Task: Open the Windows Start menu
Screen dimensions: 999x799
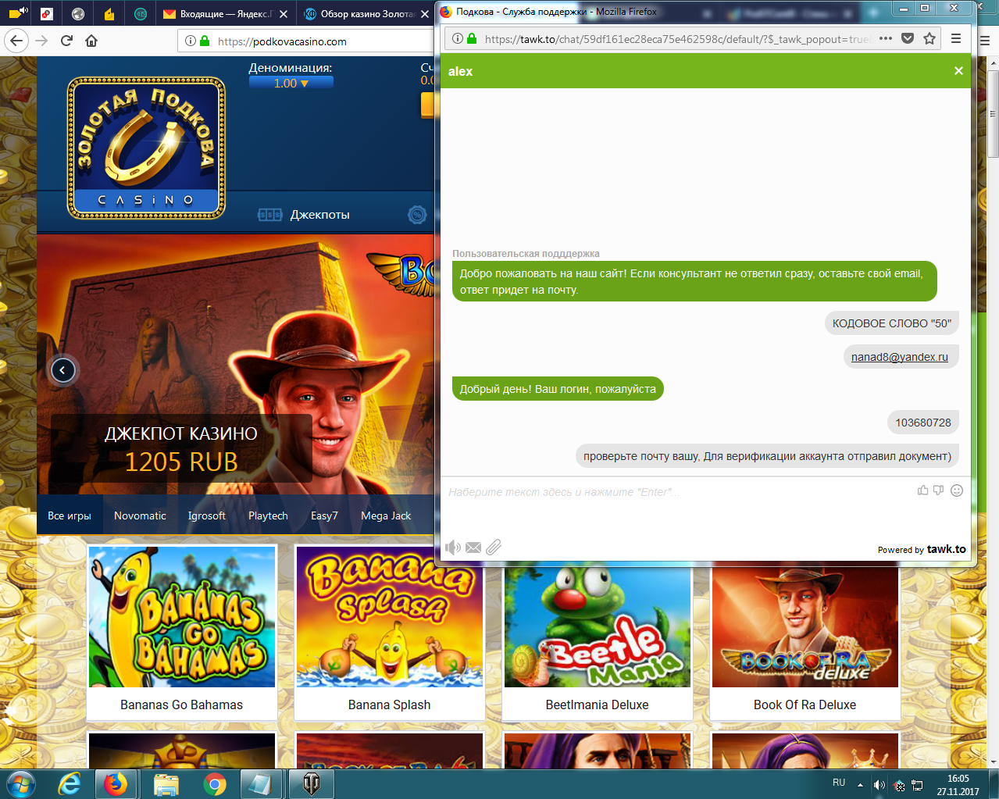Action: pos(21,784)
